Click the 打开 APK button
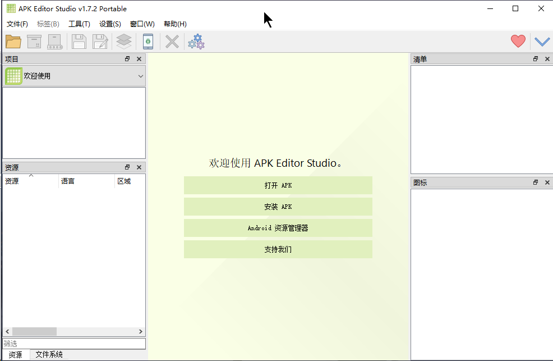This screenshot has width=553, height=361. click(278, 185)
